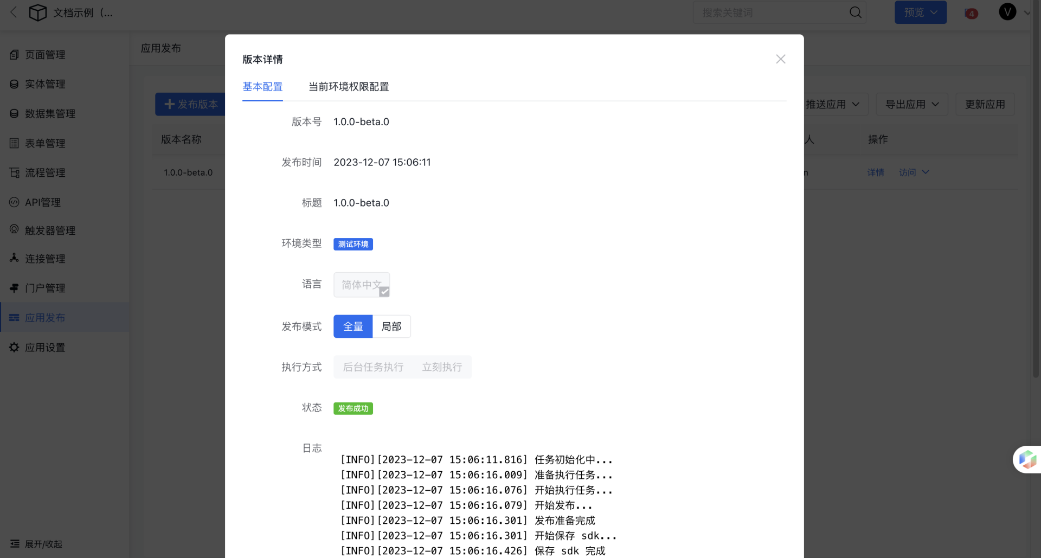Click the 详情 link in the row
This screenshot has height=558, width=1041.
coord(875,172)
